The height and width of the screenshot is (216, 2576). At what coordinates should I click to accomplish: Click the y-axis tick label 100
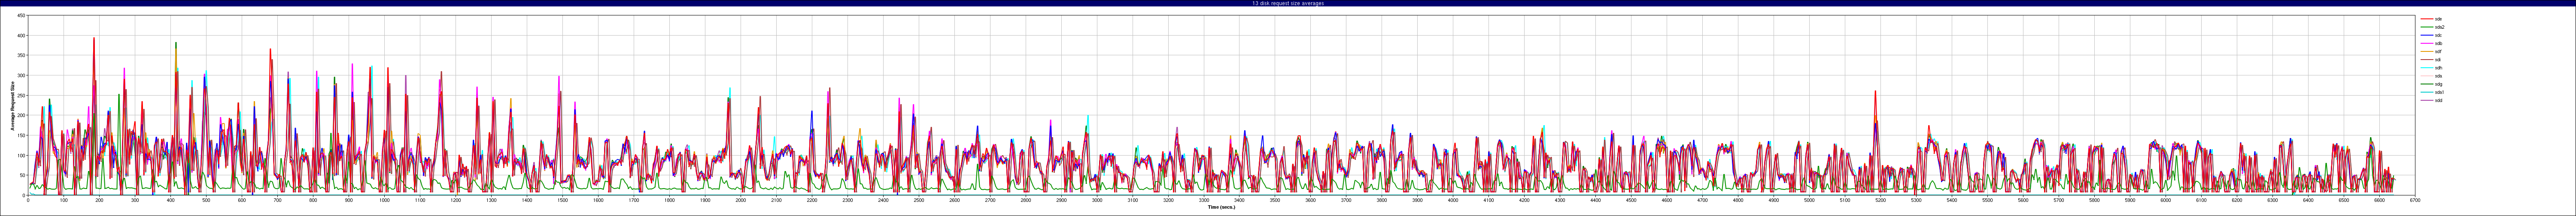pos(22,156)
